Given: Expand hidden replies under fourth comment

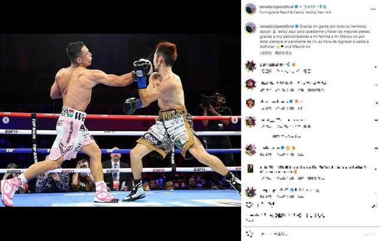Looking at the screenshot, I should point(287,137).
